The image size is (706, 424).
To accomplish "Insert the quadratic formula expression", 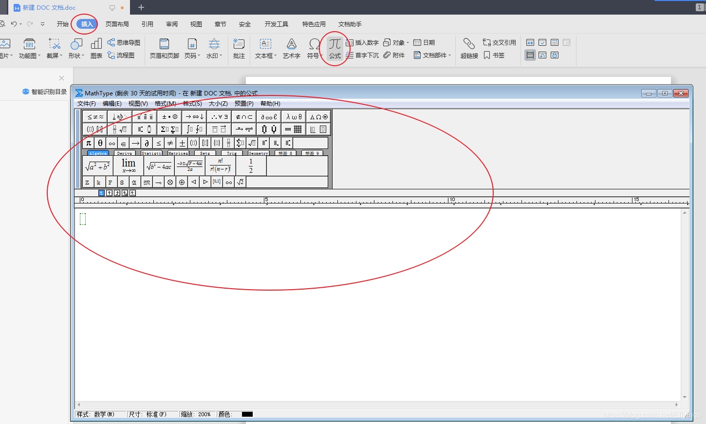I will [190, 166].
